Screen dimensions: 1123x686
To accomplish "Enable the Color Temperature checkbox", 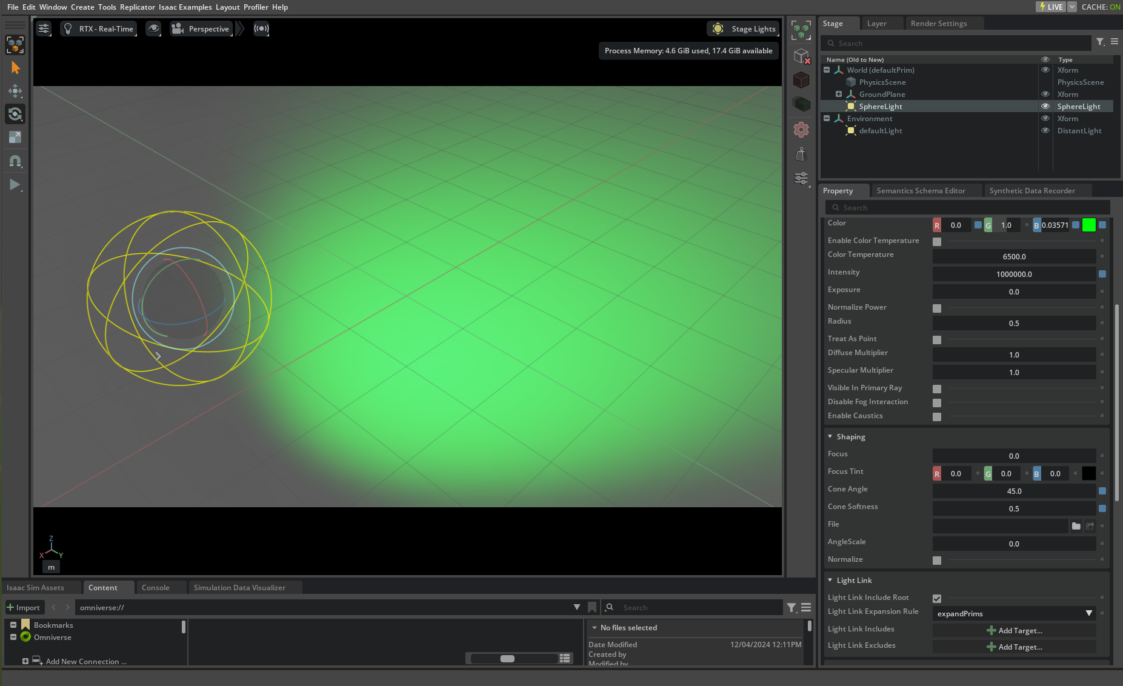I will coord(936,241).
